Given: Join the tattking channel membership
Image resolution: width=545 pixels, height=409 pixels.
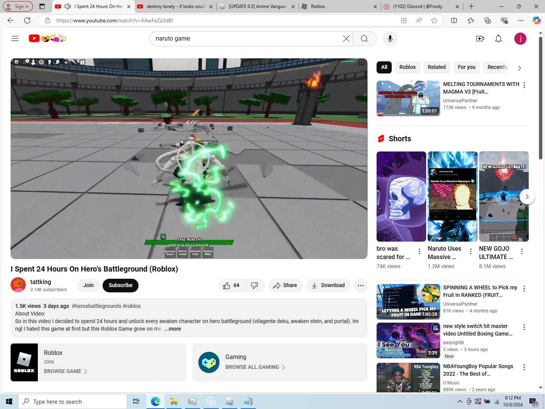Looking at the screenshot, I should point(89,285).
